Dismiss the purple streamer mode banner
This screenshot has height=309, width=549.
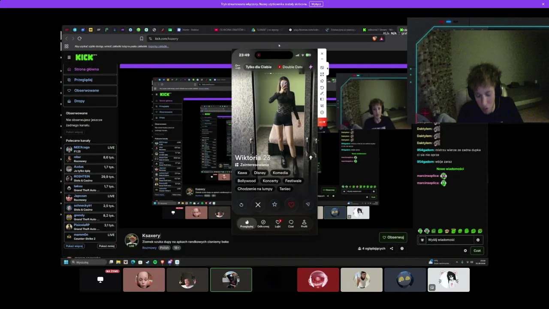click(x=543, y=4)
